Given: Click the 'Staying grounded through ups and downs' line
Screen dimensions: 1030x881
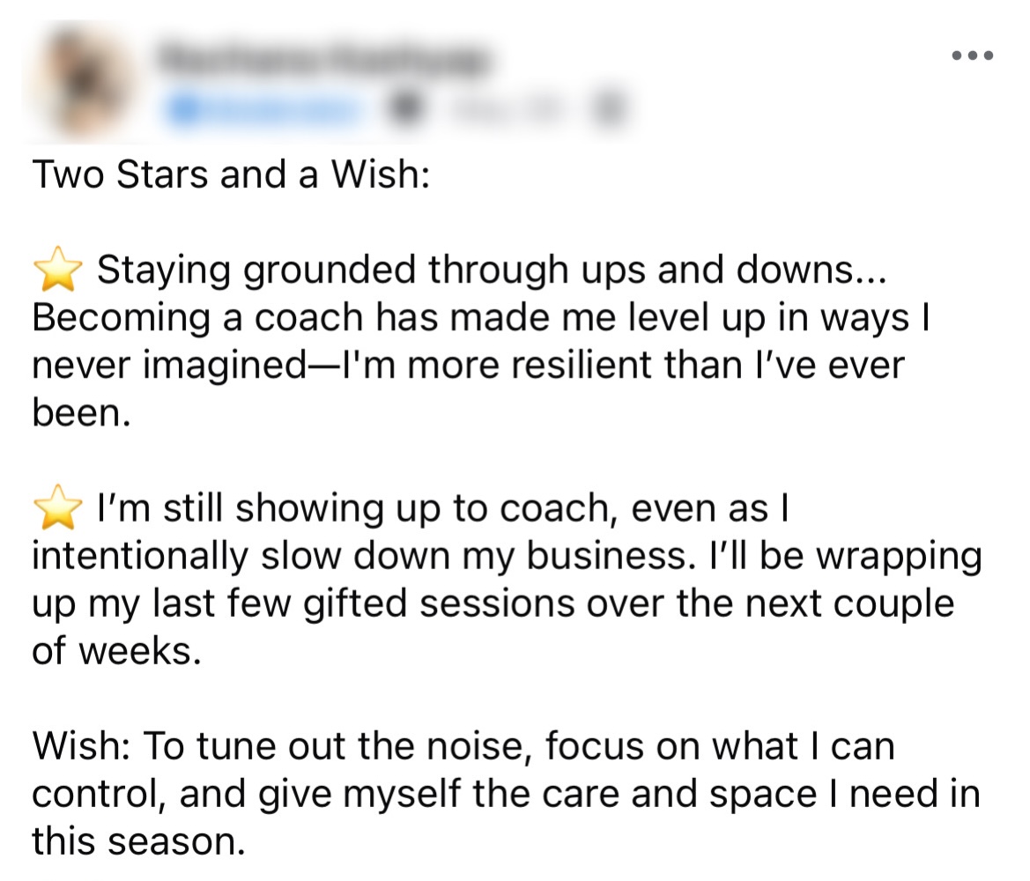Looking at the screenshot, I should click(493, 270).
